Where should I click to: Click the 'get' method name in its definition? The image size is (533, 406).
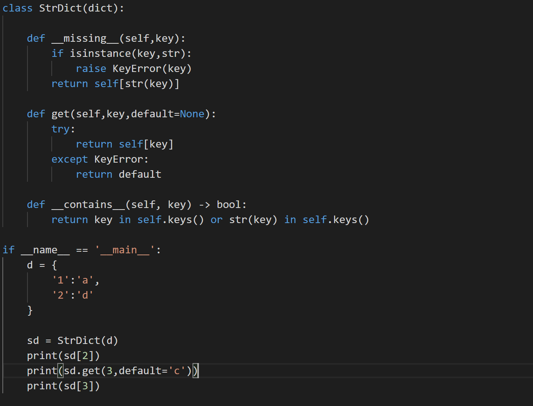pyautogui.click(x=60, y=114)
